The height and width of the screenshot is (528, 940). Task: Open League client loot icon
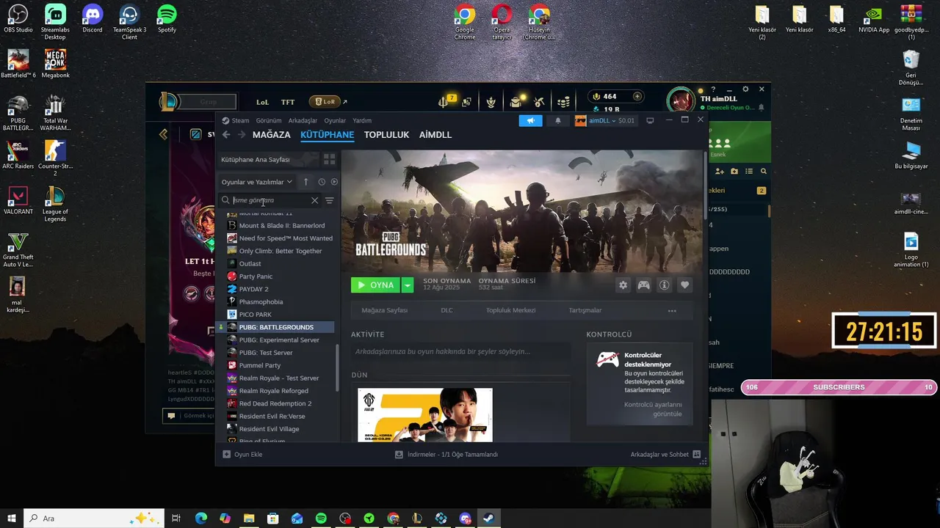540,102
